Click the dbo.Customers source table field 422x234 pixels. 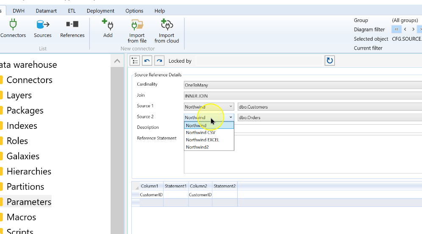coord(330,107)
